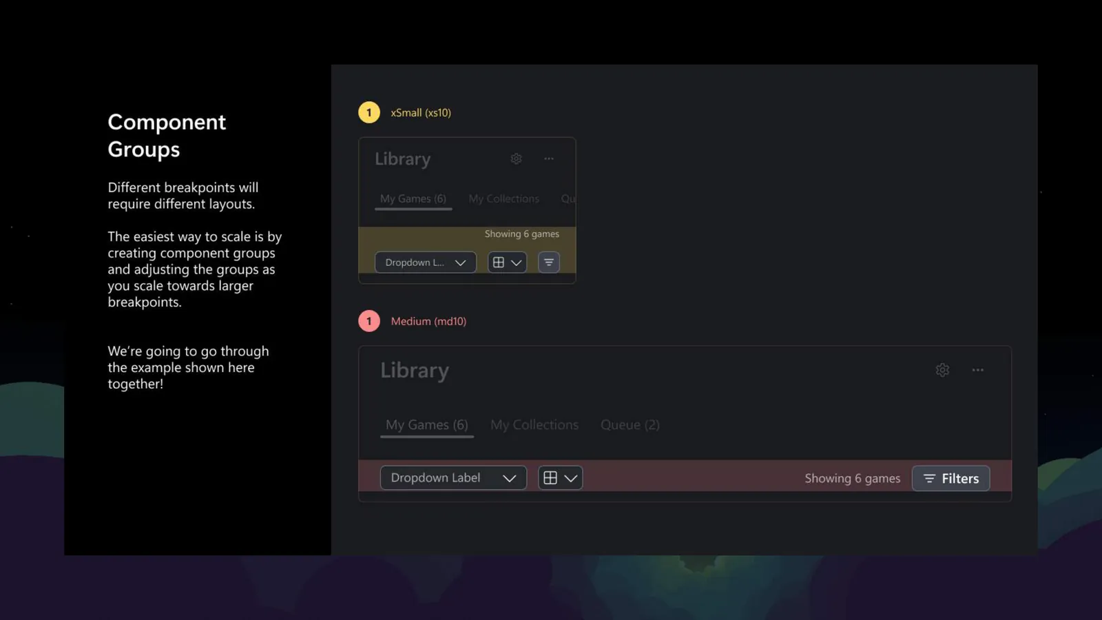Viewport: 1102px width, 620px height.
Task: Open grid view dropdown in xSmall layout
Action: pyautogui.click(x=508, y=262)
